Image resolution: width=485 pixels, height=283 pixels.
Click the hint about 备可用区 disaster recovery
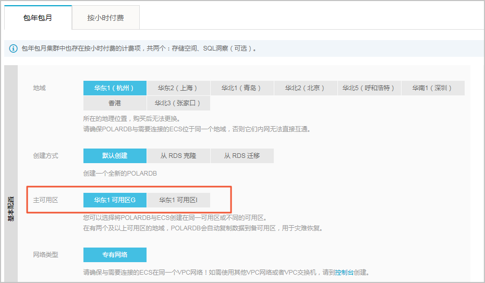coord(203,228)
